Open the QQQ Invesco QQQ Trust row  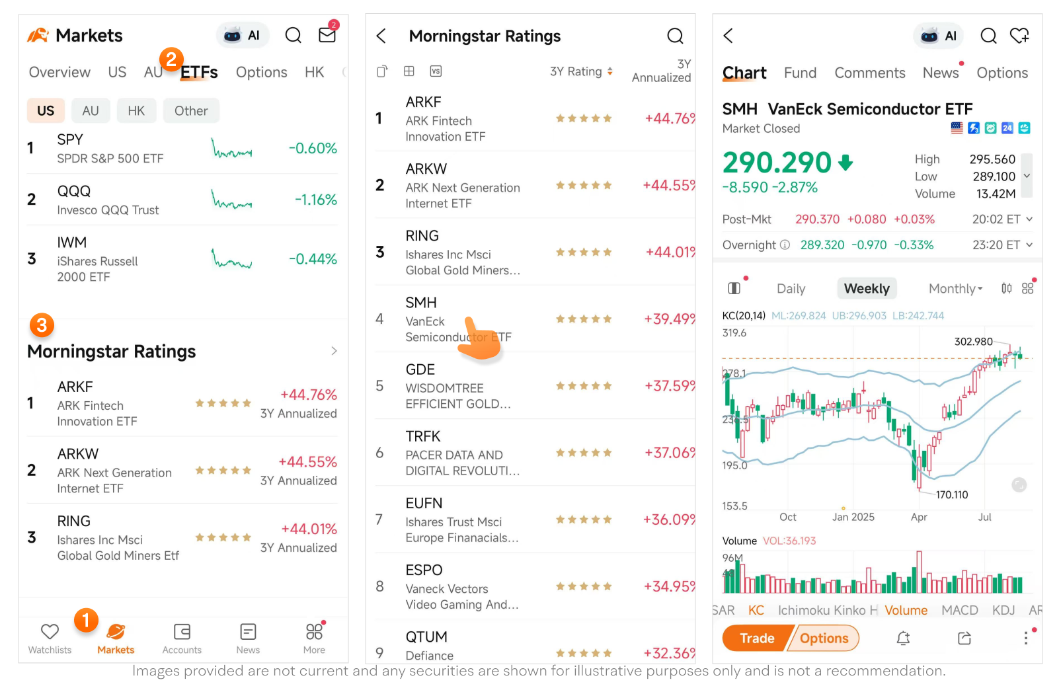(182, 200)
